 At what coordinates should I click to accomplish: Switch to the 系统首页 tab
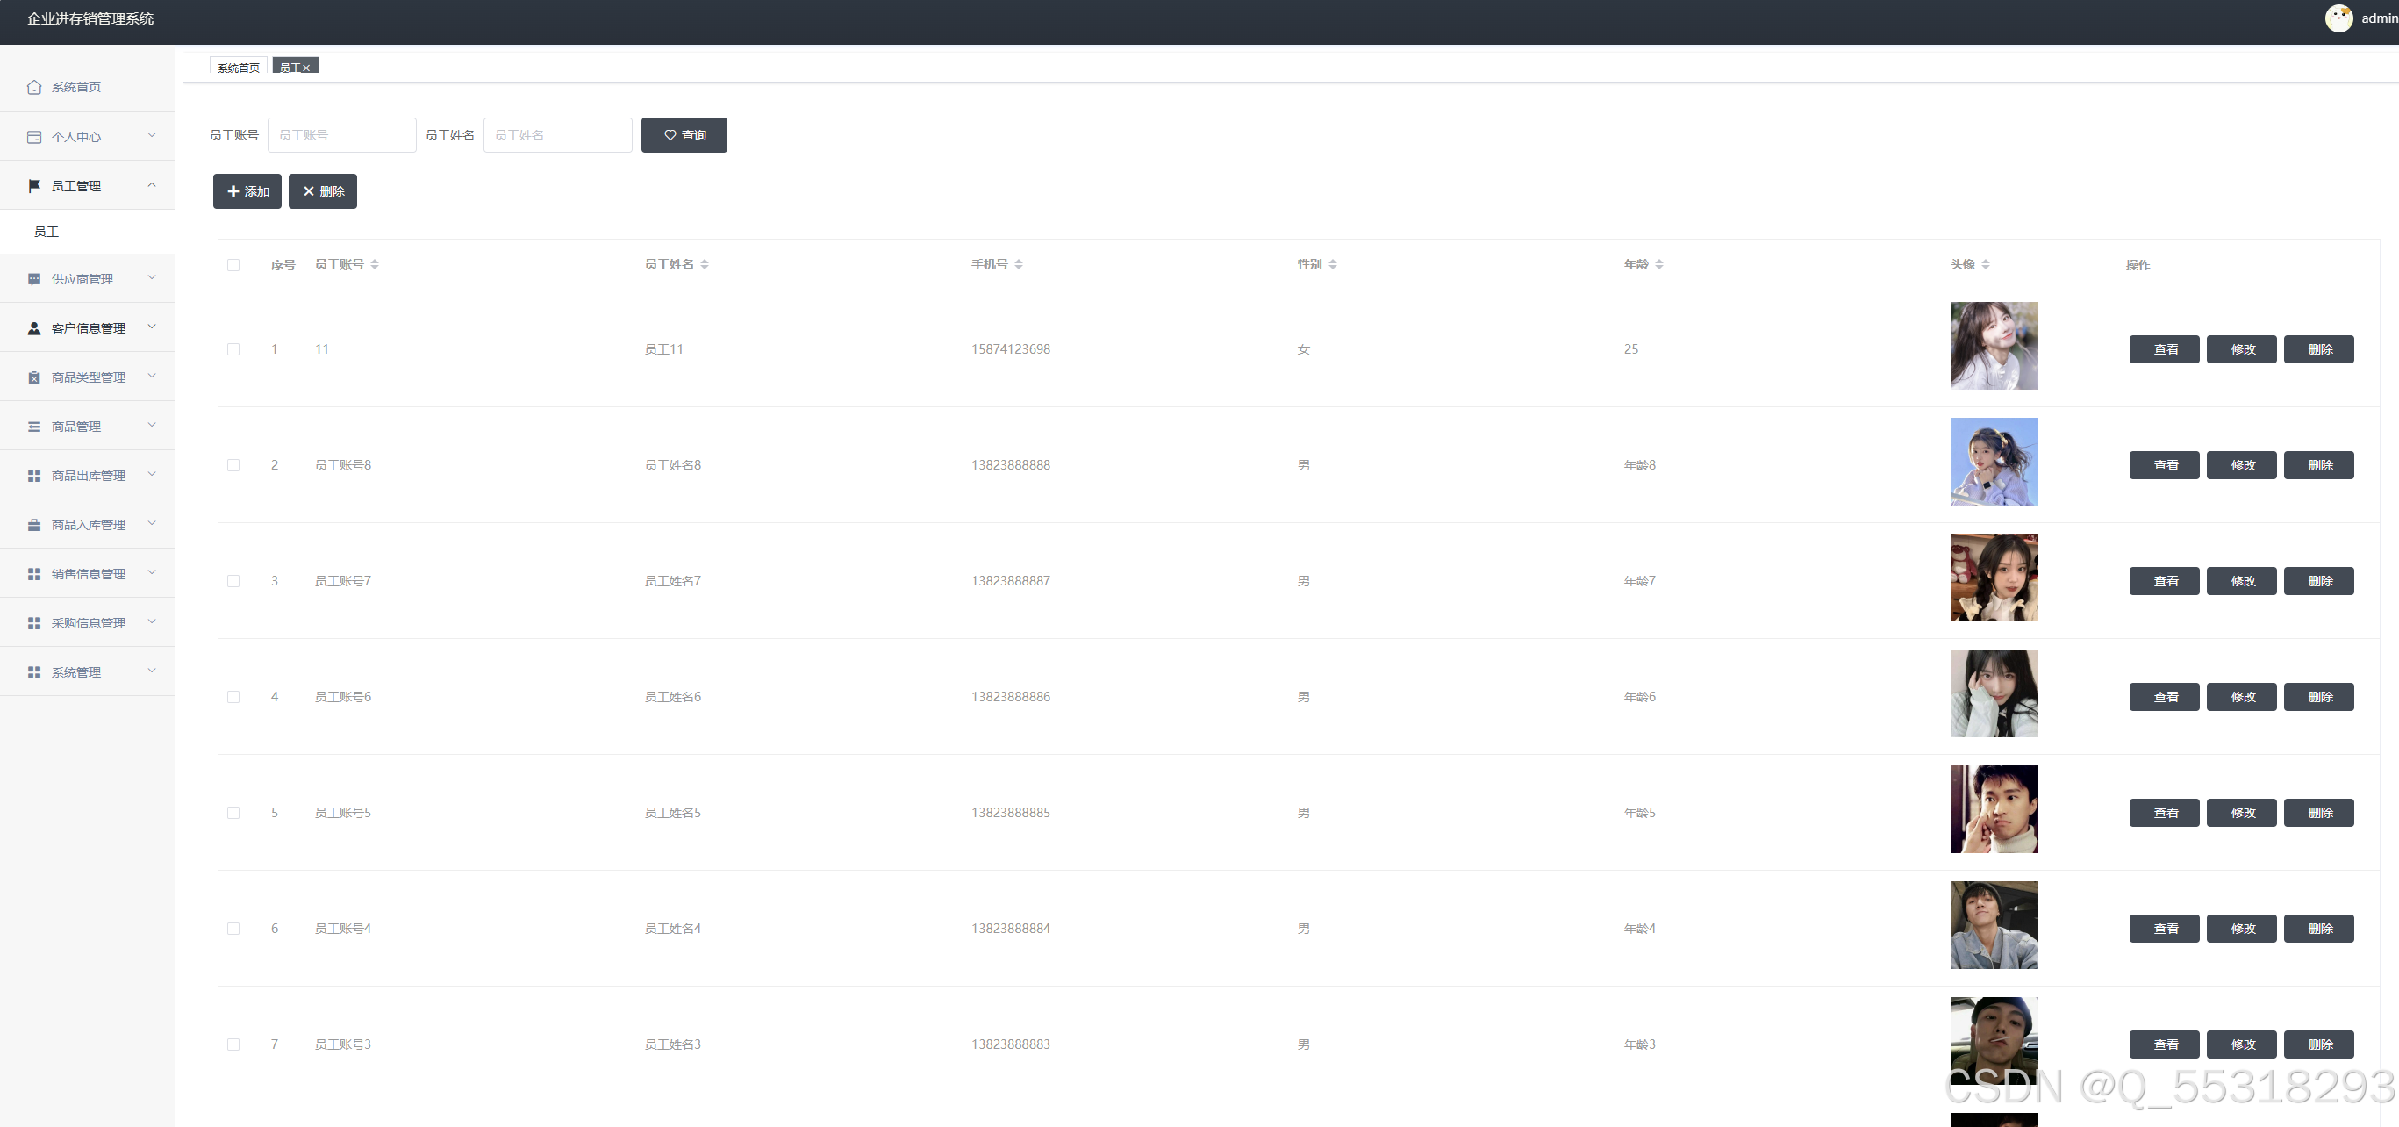(239, 67)
